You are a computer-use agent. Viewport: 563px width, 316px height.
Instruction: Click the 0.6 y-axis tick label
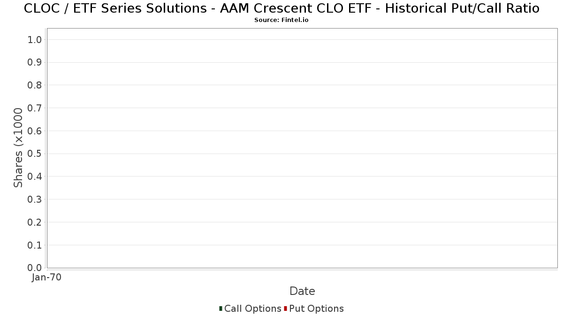(35, 131)
